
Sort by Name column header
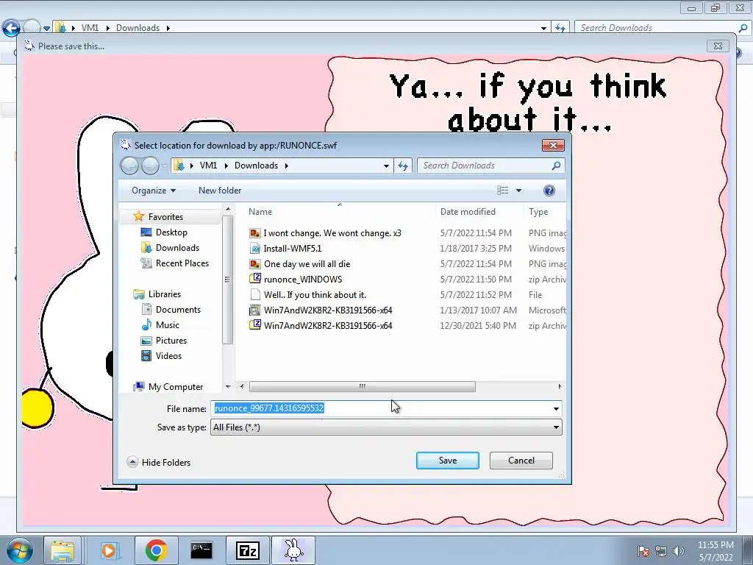coord(340,212)
